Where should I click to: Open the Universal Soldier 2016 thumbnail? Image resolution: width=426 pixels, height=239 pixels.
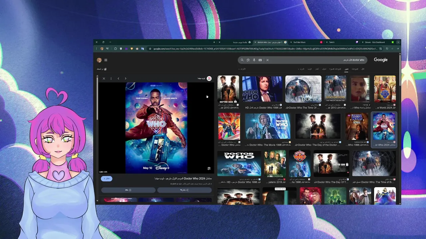275,163
